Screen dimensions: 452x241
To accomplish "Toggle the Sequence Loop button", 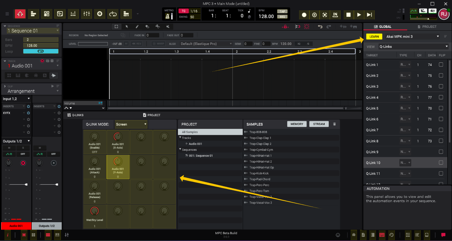I will pos(41,51).
